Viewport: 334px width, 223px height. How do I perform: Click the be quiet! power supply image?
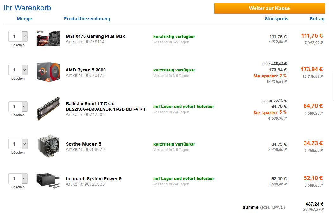tap(48, 180)
